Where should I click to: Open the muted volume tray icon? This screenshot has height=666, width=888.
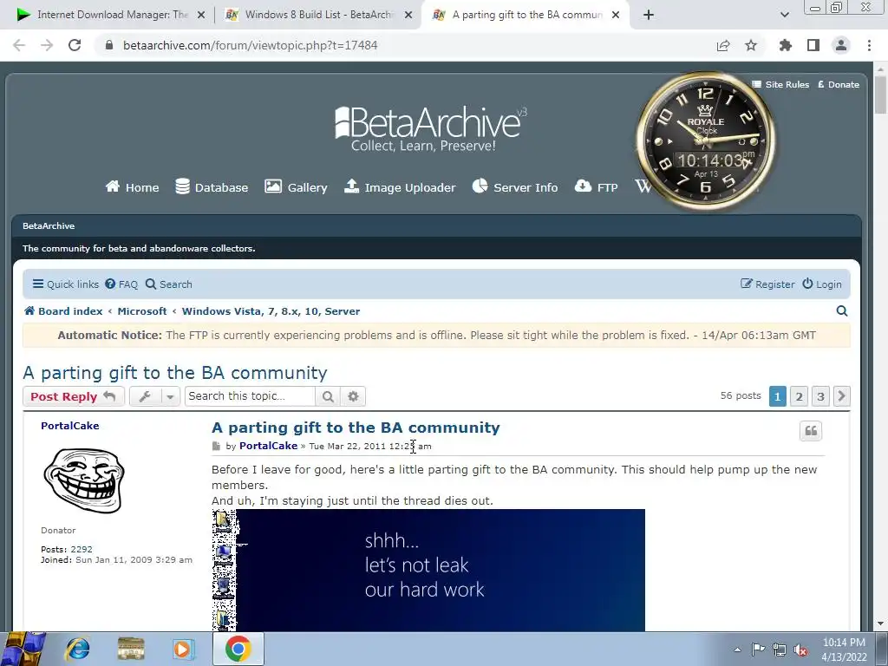[800, 650]
